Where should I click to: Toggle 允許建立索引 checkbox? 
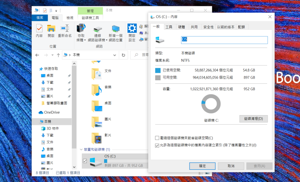click(x=157, y=145)
